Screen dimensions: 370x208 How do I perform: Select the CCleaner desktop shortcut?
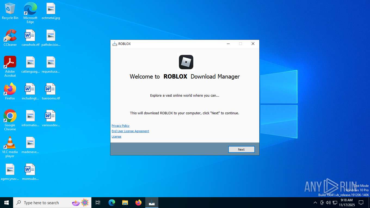[x=10, y=38]
